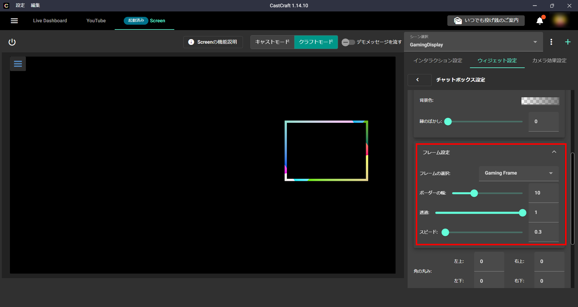This screenshot has width=578, height=307.
Task: Open scene options three-dot menu
Action: [x=551, y=42]
